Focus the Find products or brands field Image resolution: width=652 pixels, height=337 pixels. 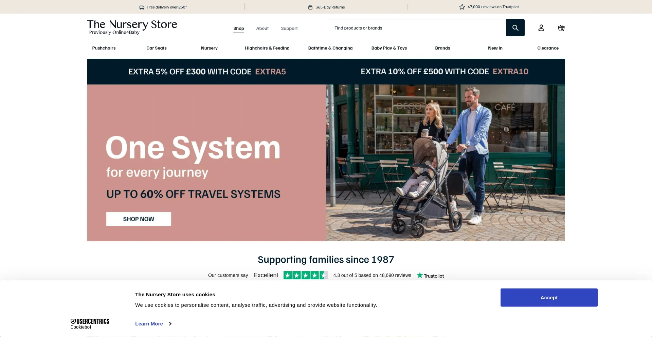coord(417,28)
